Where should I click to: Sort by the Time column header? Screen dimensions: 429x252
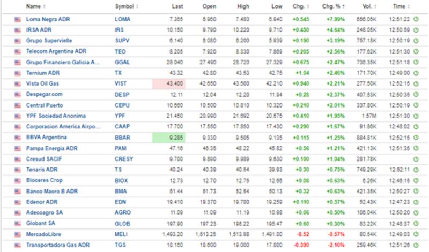click(x=400, y=6)
